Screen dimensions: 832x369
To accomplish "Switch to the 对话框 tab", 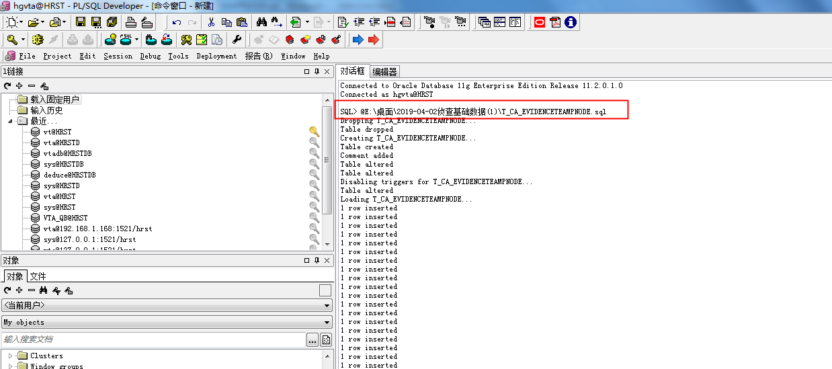I will click(x=352, y=71).
